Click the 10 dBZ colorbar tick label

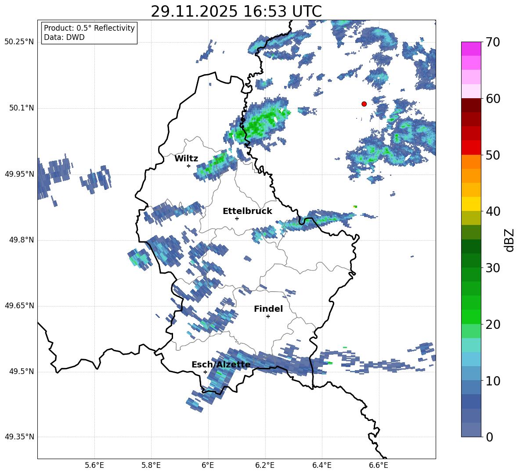click(493, 381)
